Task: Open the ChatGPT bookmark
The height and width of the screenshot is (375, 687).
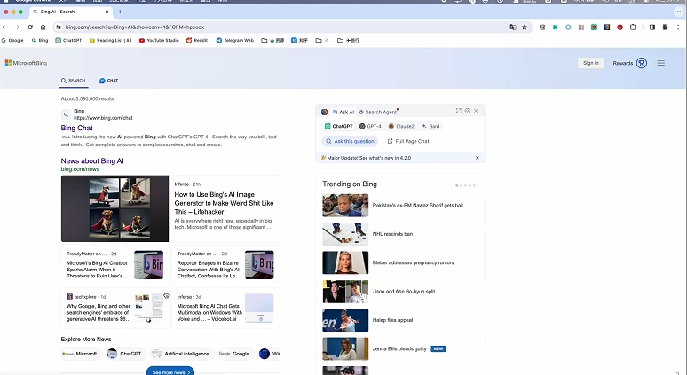Action: tap(68, 40)
